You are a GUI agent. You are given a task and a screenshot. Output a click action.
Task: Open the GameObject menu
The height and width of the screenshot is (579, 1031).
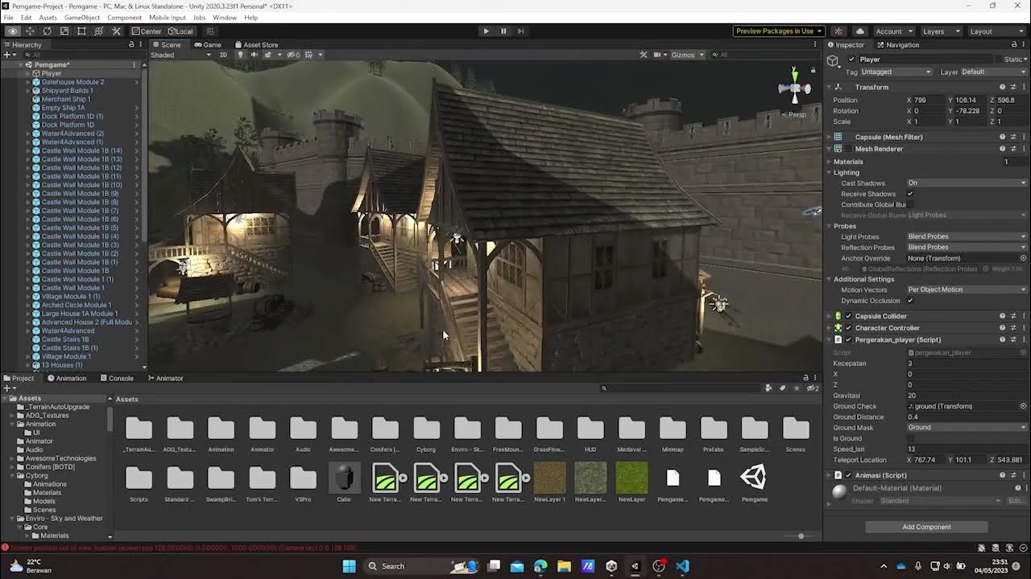pyautogui.click(x=82, y=18)
